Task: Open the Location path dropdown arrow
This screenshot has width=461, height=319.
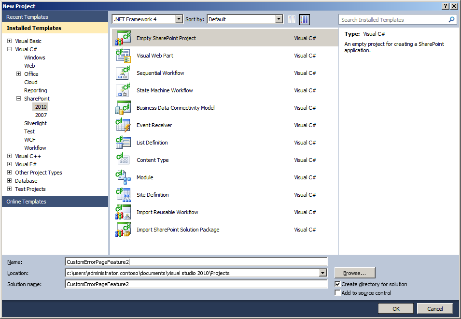Action: 323,273
